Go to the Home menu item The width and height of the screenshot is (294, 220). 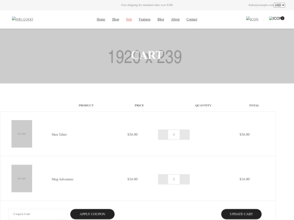[101, 19]
